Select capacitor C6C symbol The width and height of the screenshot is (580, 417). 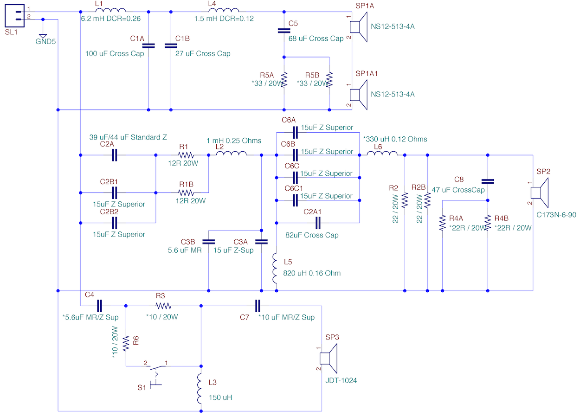pos(294,177)
